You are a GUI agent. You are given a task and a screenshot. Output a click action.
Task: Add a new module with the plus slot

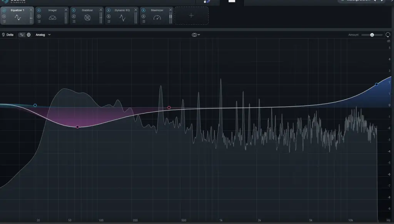[x=192, y=15]
